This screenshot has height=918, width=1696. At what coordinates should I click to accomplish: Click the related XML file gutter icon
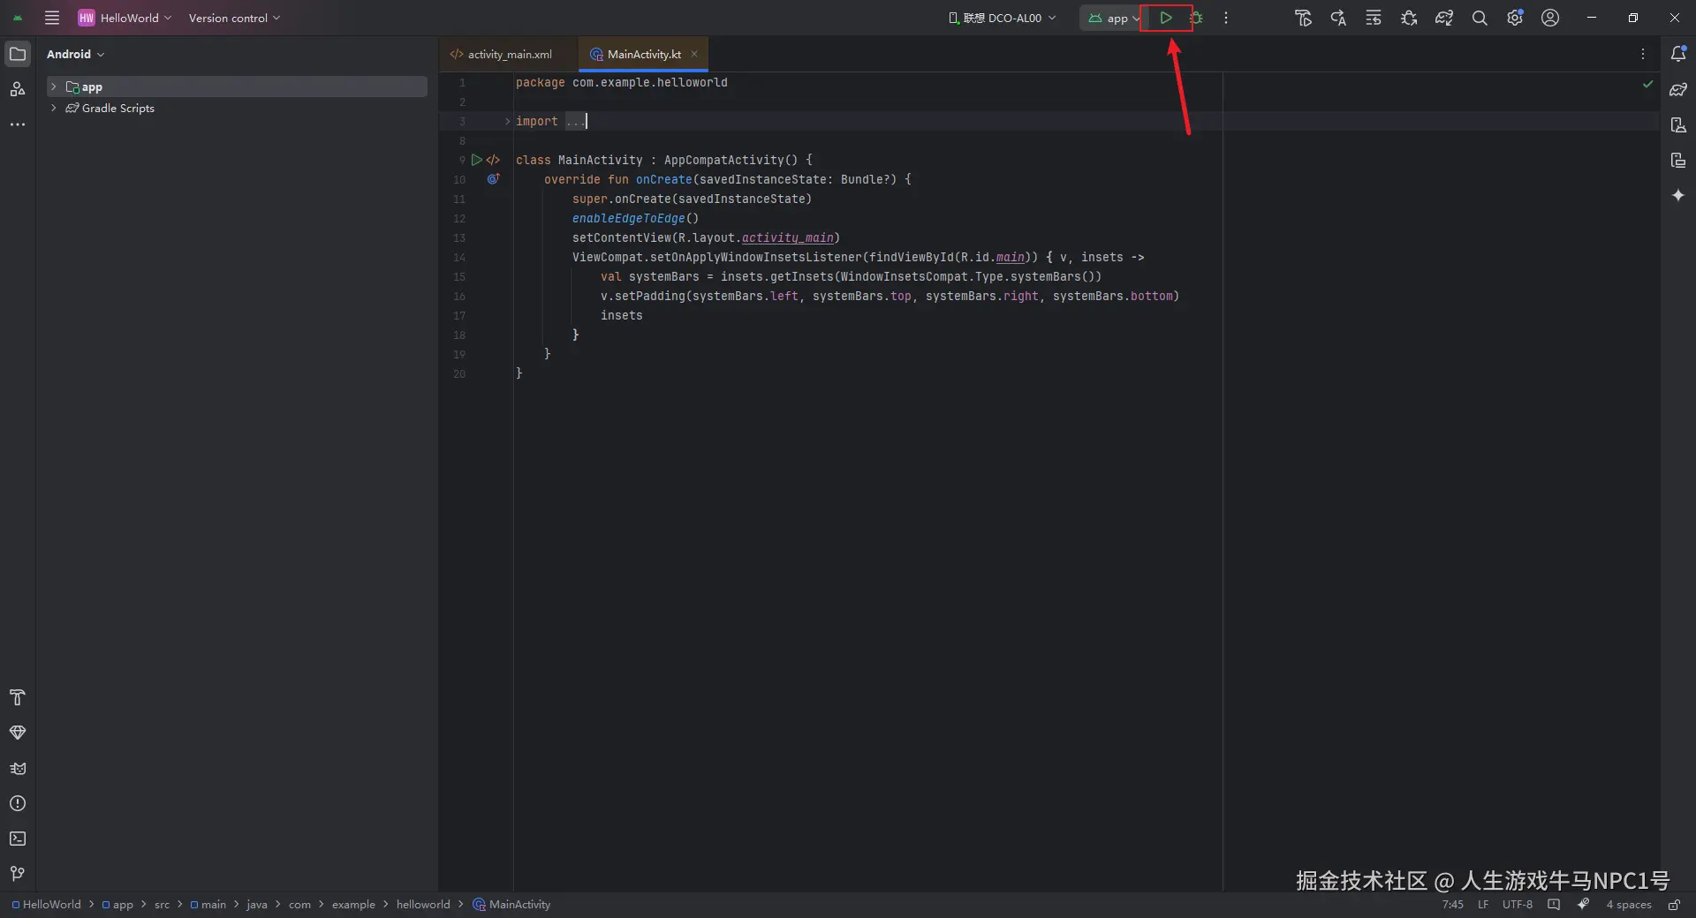[x=493, y=160]
